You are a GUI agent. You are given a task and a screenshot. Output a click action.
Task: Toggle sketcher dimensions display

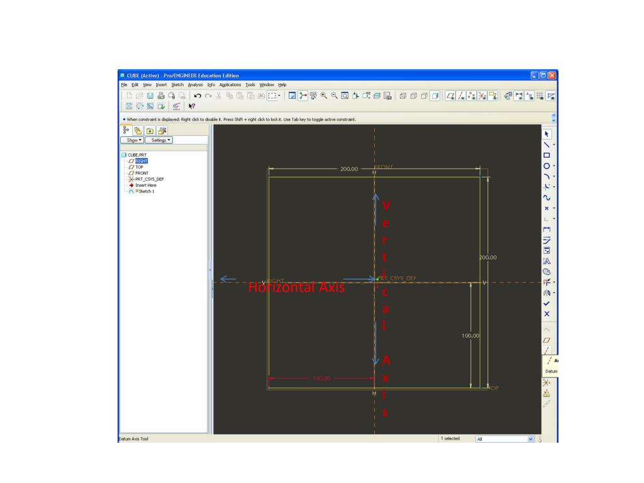[519, 96]
